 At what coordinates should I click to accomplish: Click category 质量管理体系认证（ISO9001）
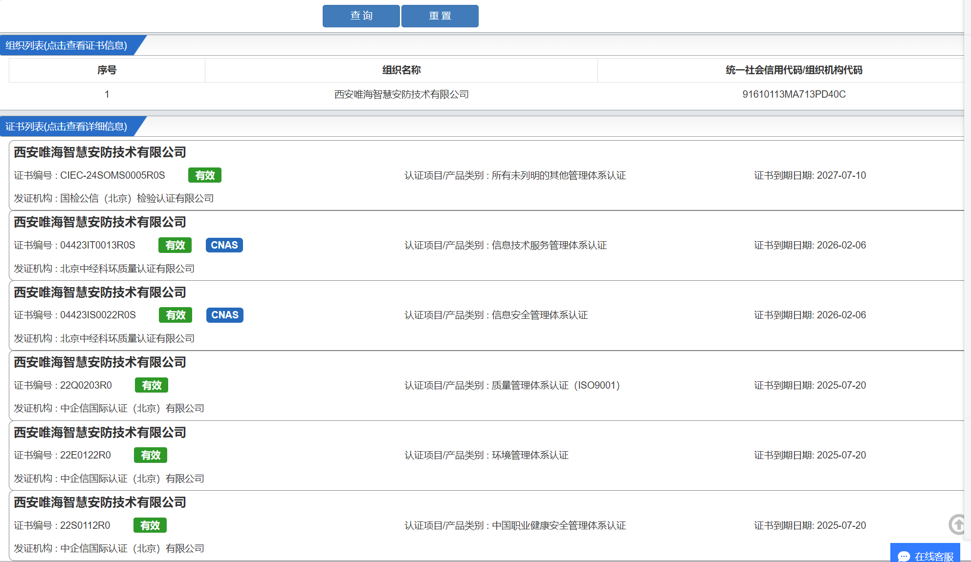(555, 385)
